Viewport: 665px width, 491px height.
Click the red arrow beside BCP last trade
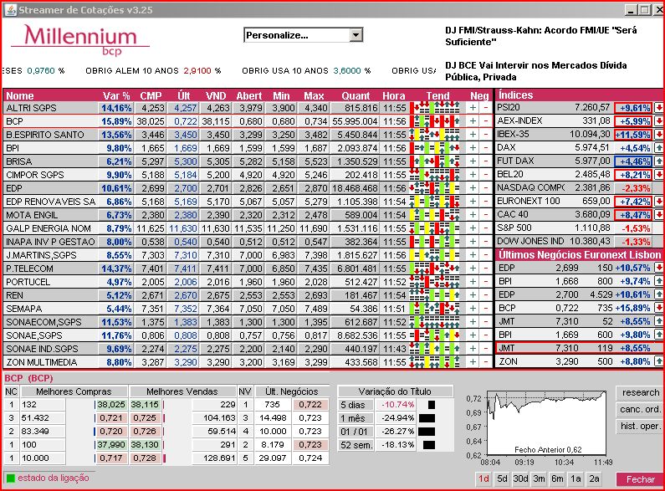pyautogui.click(x=658, y=308)
